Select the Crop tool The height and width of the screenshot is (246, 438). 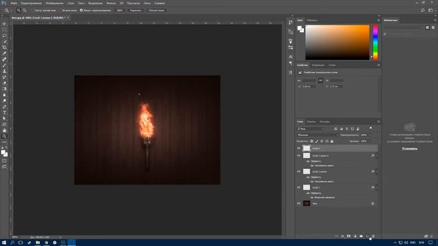4,47
